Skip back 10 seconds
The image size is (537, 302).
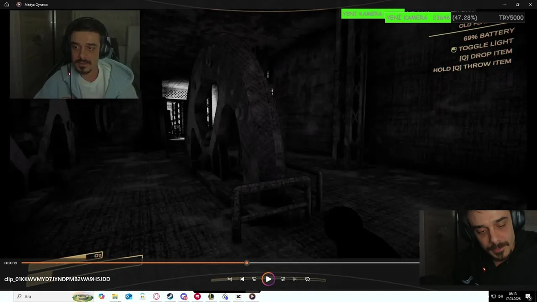point(254,279)
